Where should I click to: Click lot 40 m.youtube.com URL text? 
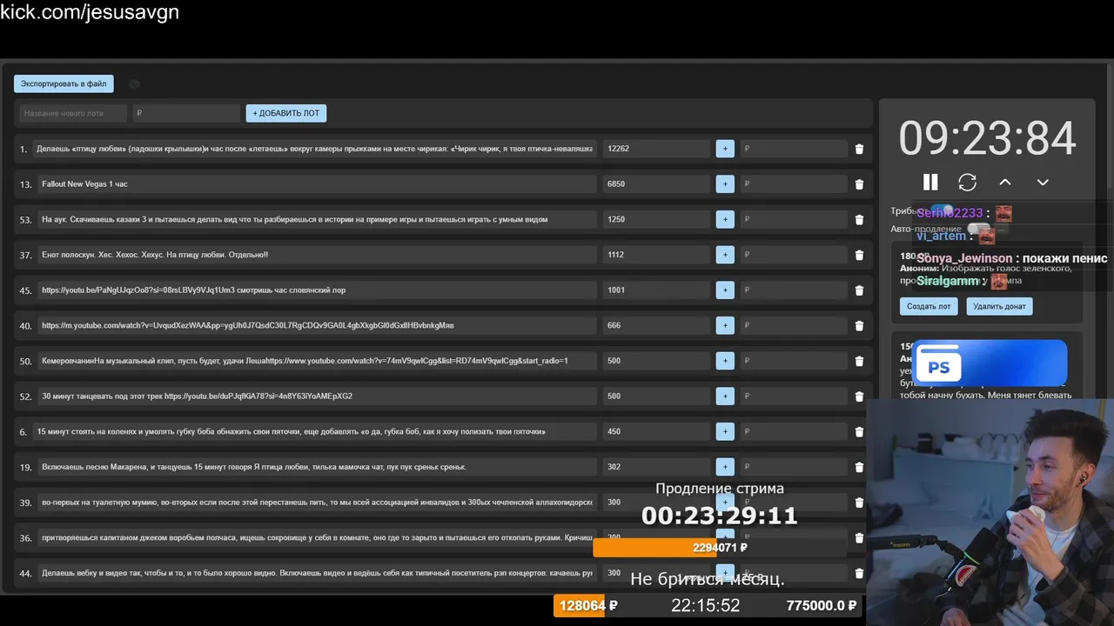pos(247,325)
